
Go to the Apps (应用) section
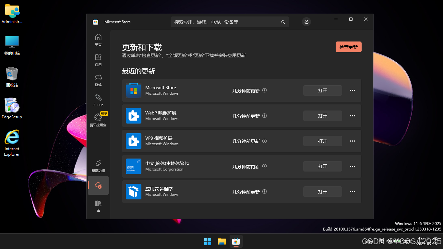(98, 60)
